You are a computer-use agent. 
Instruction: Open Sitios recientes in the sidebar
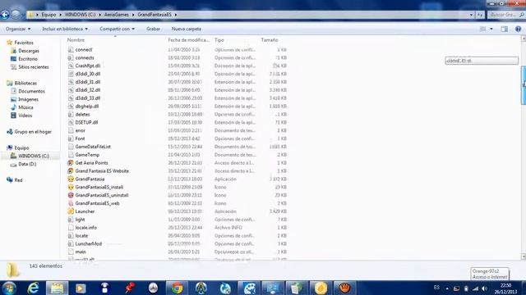[33, 67]
